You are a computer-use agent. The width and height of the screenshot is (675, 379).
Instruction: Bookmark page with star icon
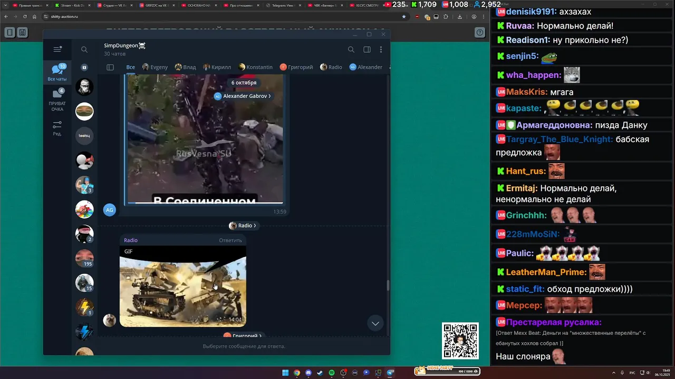pyautogui.click(x=404, y=16)
